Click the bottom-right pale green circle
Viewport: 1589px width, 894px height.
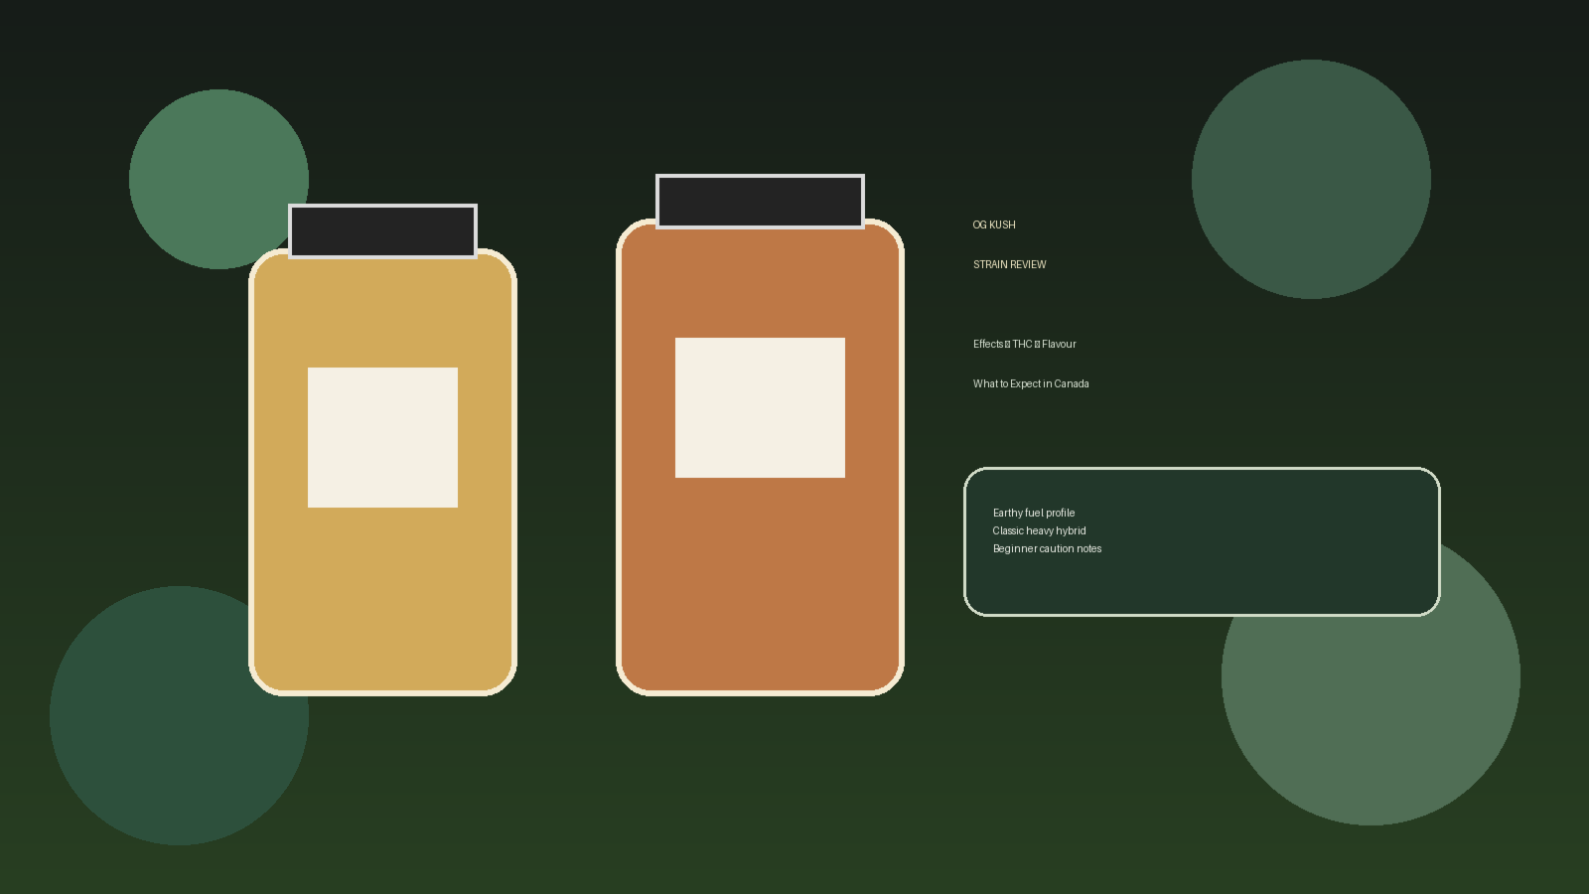click(x=1371, y=715)
